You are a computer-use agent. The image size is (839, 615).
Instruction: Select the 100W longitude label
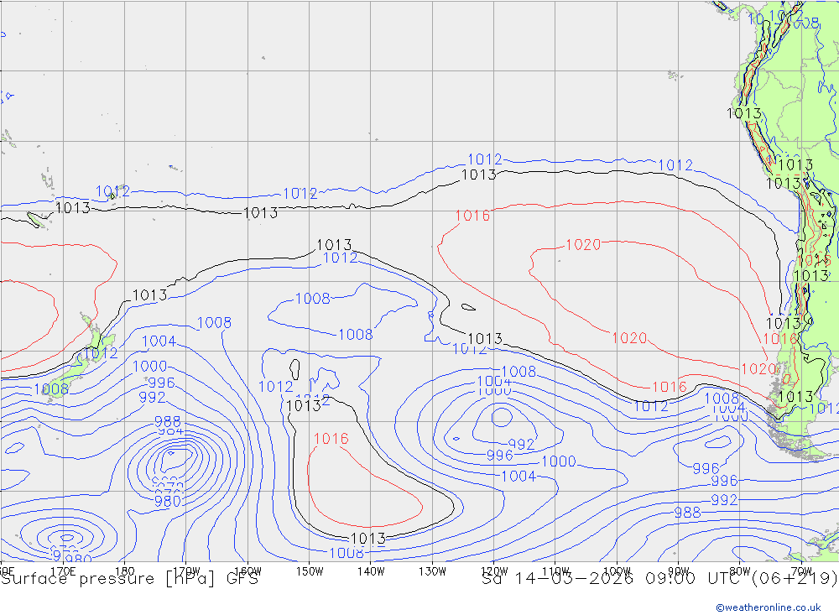tap(617, 571)
